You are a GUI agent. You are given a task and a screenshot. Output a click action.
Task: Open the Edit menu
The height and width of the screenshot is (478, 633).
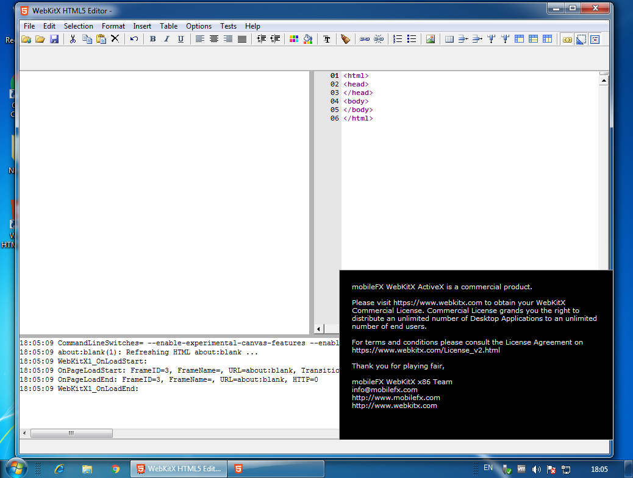[x=49, y=26]
